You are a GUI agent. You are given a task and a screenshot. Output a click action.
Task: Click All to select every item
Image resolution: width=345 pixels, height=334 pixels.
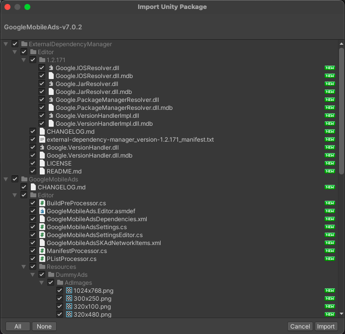(x=18, y=327)
